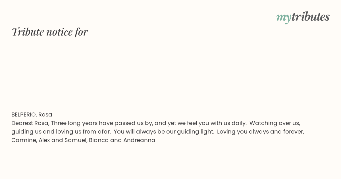This screenshot has width=341, height=179.
Task: Click the name "Carmine" in signature
Action: pos(24,140)
